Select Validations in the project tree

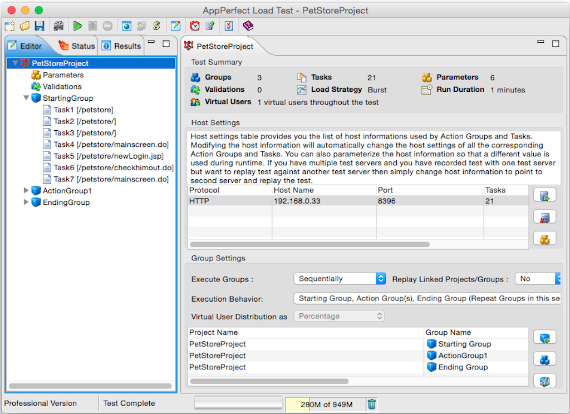[x=62, y=86]
